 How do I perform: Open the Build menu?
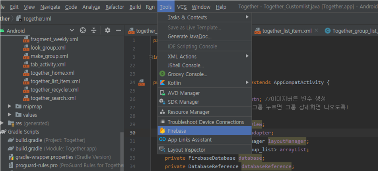135,7
